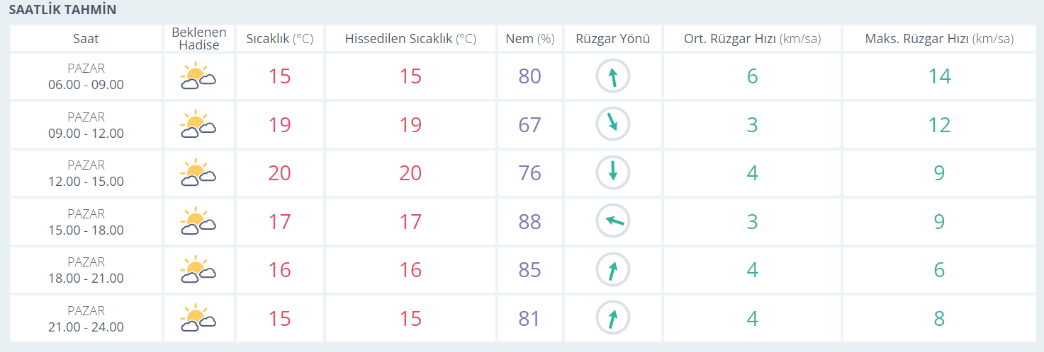
Task: Click the weather icon for 06.00 - 09.00
Action: (198, 76)
